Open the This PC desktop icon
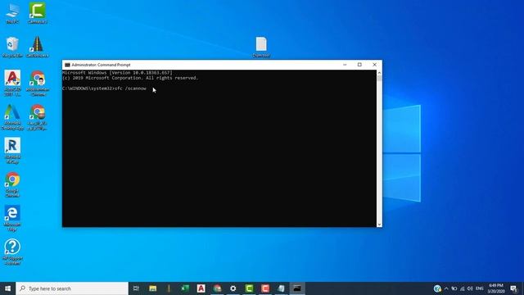524x295 pixels. (12, 13)
